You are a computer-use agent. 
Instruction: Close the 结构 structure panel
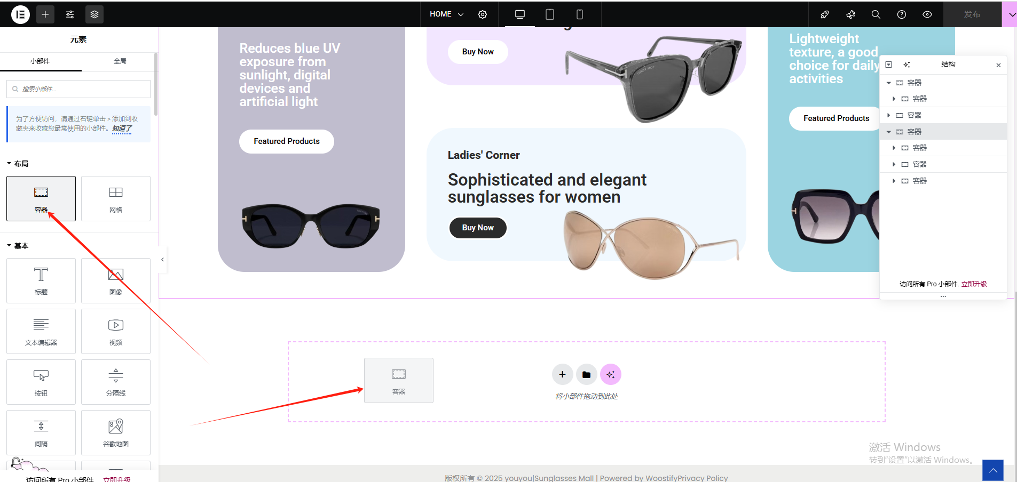(x=998, y=65)
